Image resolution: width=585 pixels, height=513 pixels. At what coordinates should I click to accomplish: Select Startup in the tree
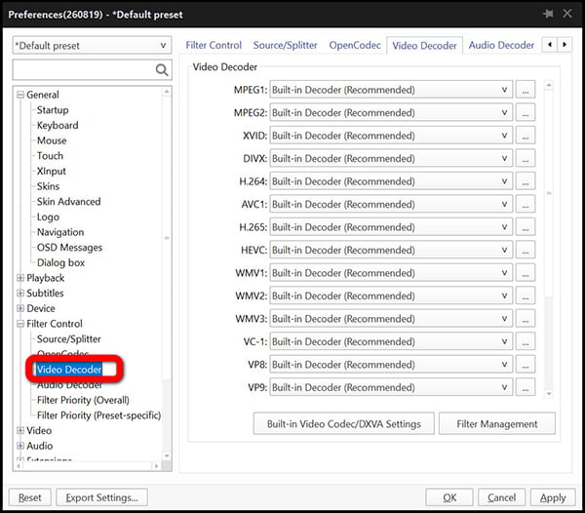(53, 110)
